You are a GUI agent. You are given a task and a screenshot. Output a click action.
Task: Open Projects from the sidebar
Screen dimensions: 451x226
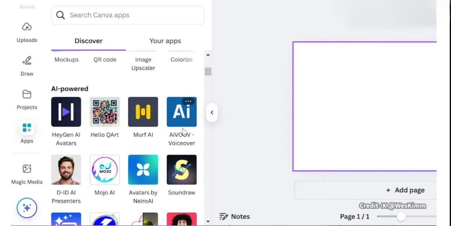click(x=27, y=94)
